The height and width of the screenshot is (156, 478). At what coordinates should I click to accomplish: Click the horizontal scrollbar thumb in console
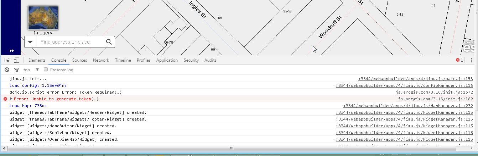[232, 148]
